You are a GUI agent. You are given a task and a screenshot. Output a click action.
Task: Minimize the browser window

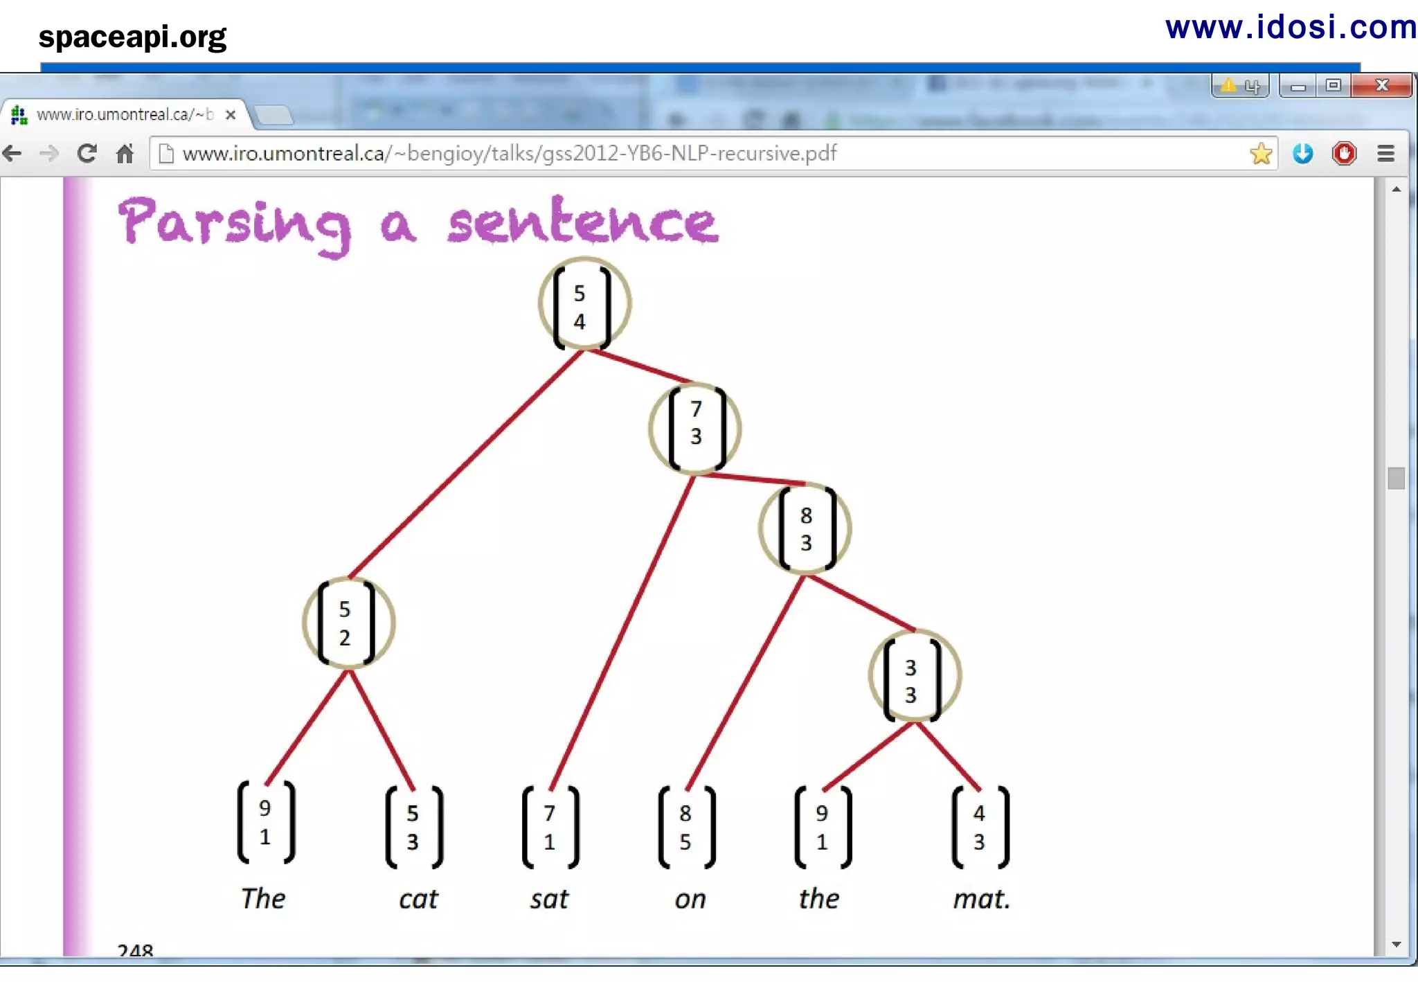click(1298, 86)
